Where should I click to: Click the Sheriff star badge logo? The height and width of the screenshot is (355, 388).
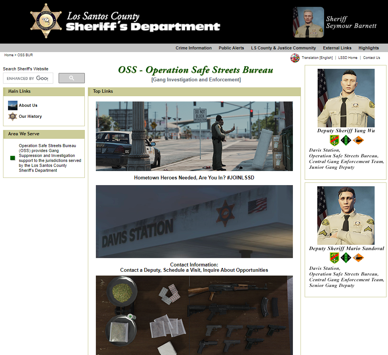coord(46,21)
